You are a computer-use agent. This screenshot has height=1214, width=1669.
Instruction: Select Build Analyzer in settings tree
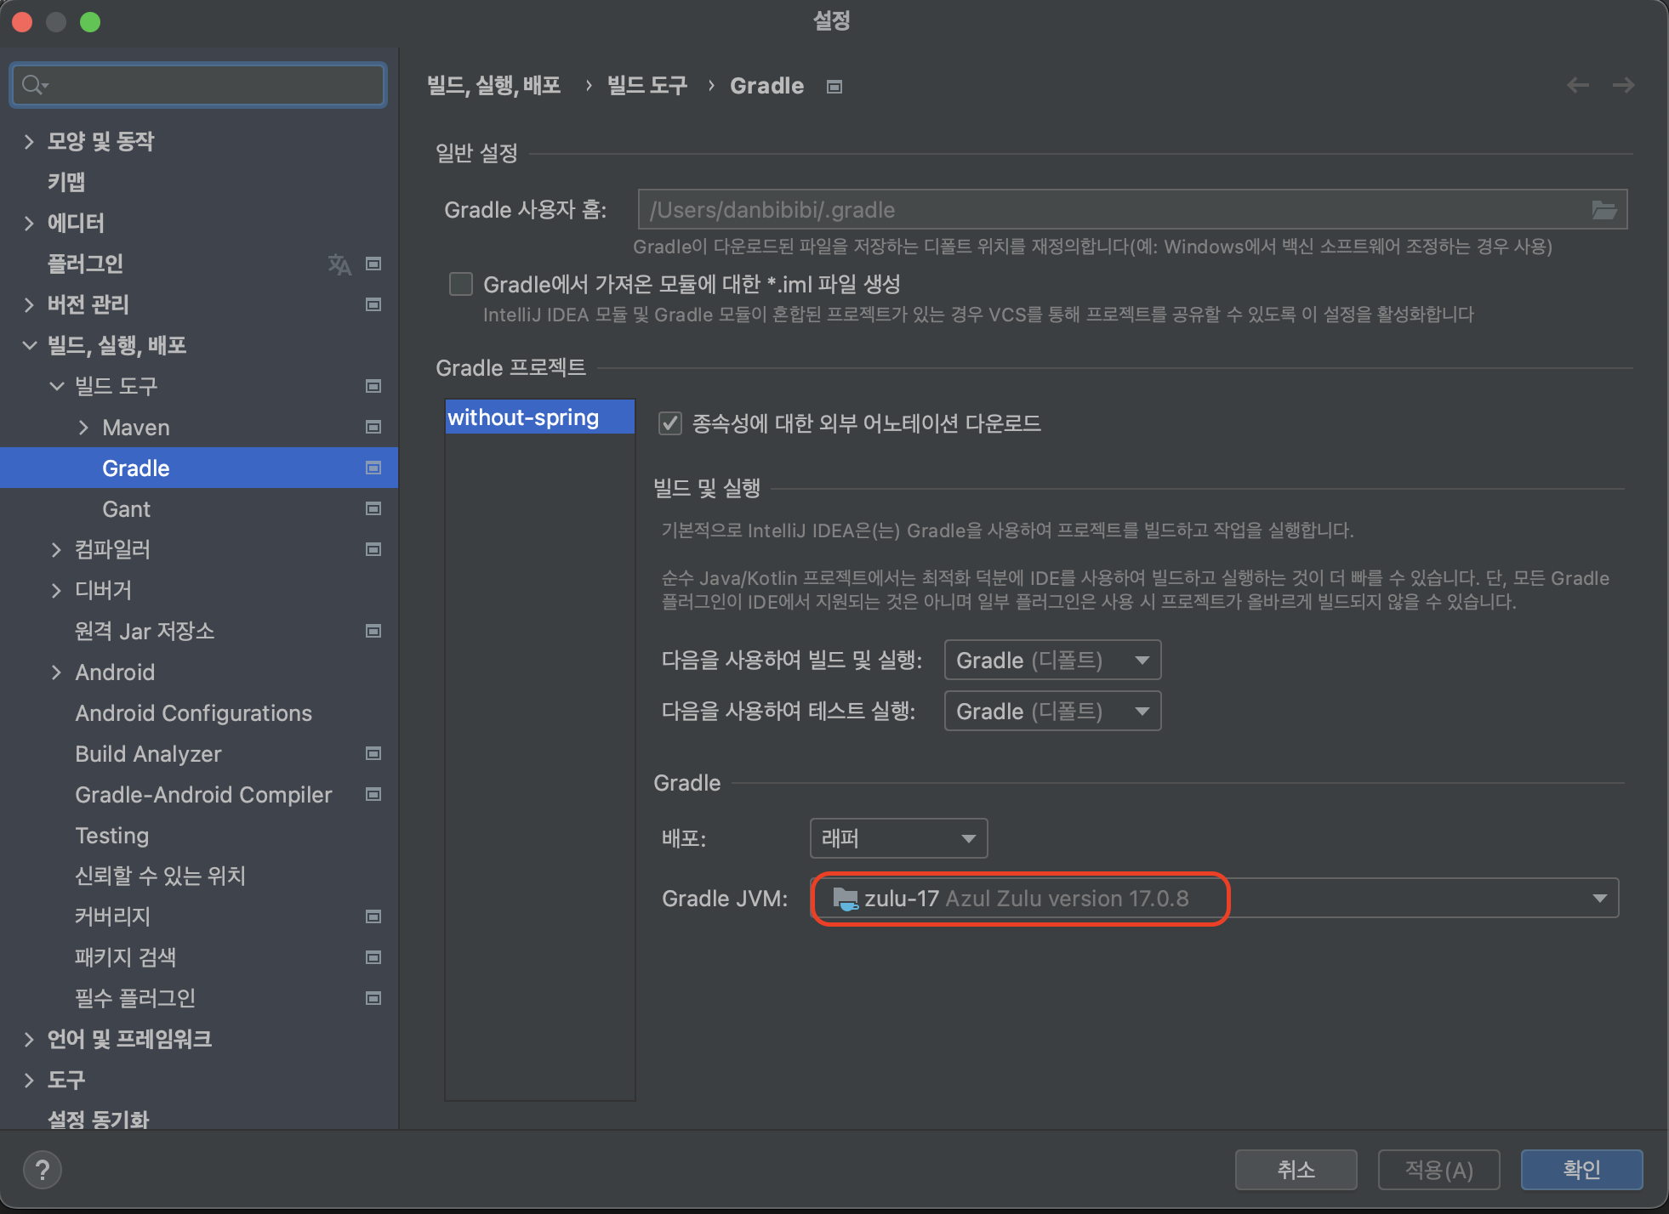148,754
